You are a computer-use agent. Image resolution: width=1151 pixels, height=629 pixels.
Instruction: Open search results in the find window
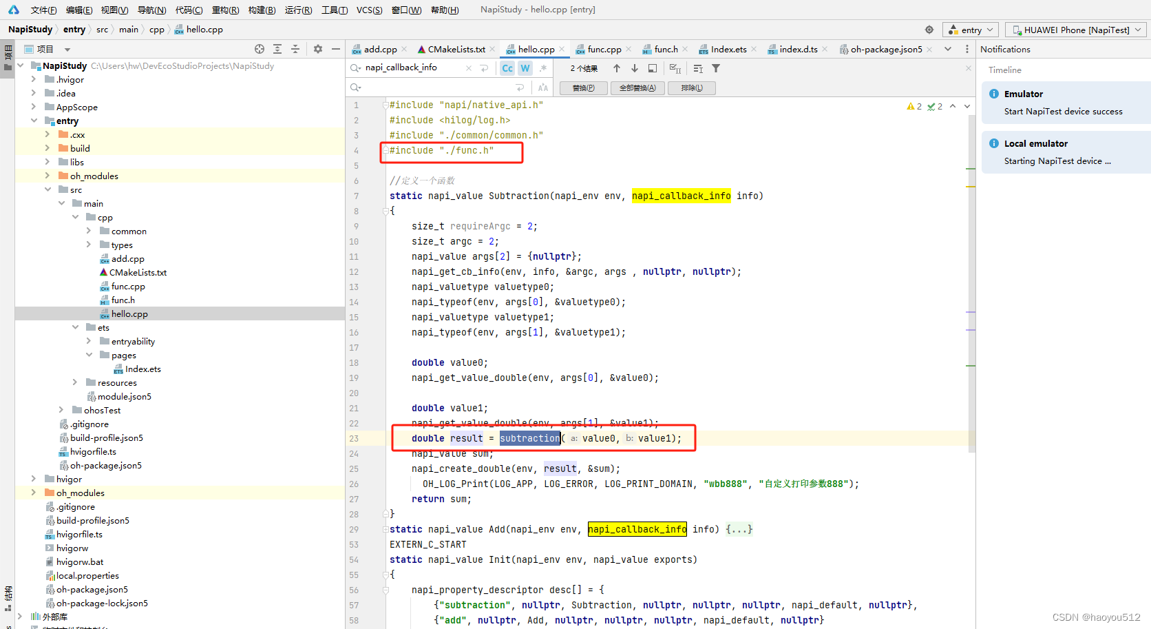tap(653, 68)
